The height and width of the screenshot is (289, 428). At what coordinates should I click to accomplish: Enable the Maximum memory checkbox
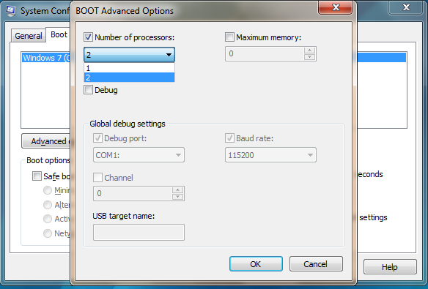tap(229, 37)
